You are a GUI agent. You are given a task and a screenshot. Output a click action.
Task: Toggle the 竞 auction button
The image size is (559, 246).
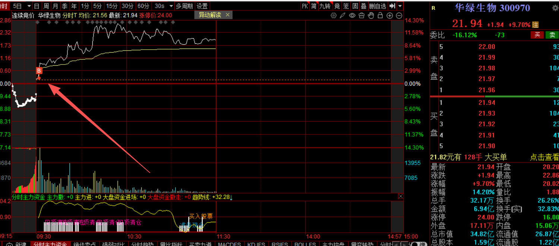pyautogui.click(x=337, y=6)
